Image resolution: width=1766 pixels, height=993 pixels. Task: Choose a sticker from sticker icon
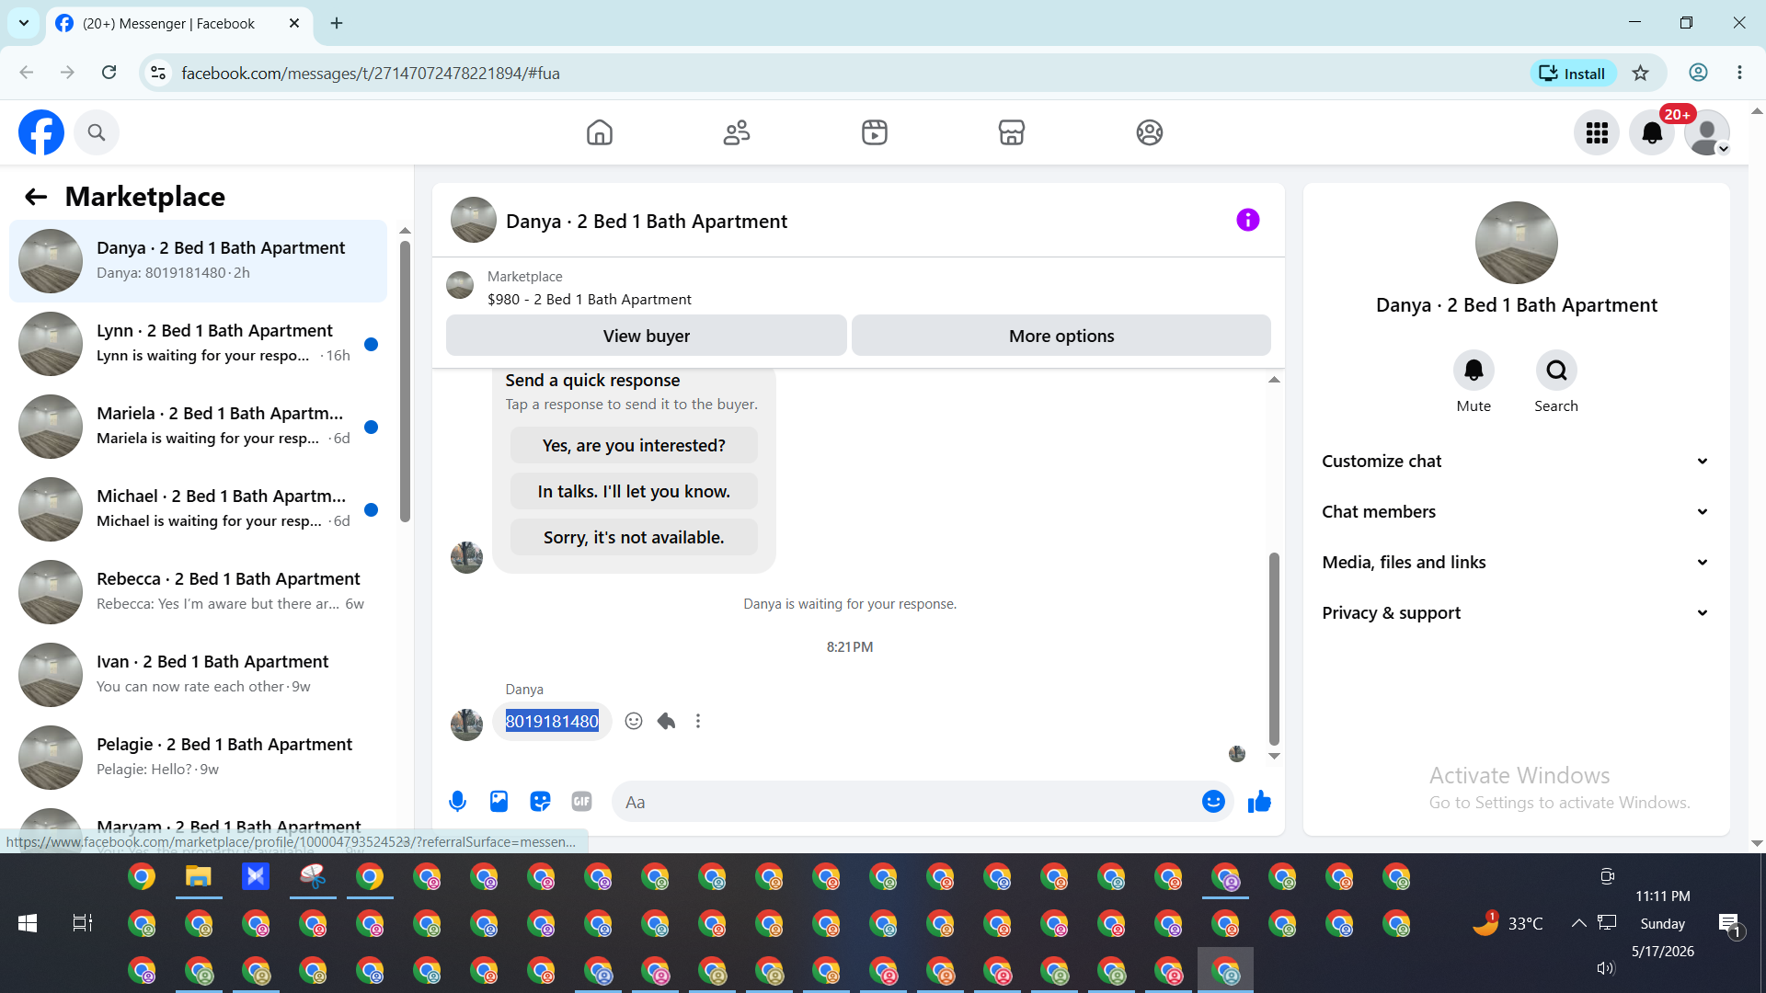(540, 802)
